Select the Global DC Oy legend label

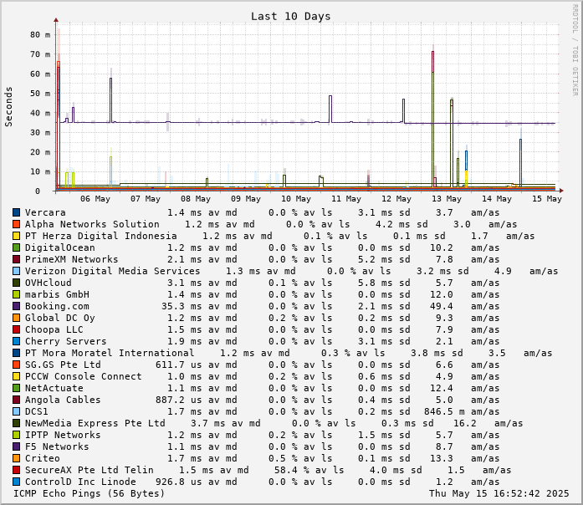[60, 318]
